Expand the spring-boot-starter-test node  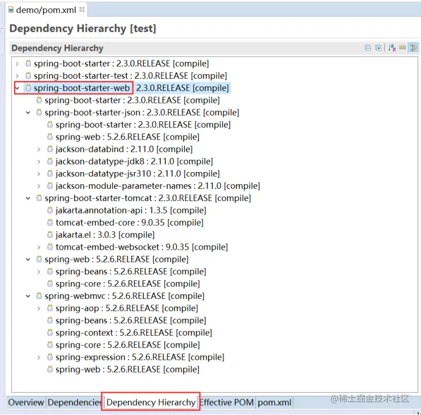tap(17, 76)
